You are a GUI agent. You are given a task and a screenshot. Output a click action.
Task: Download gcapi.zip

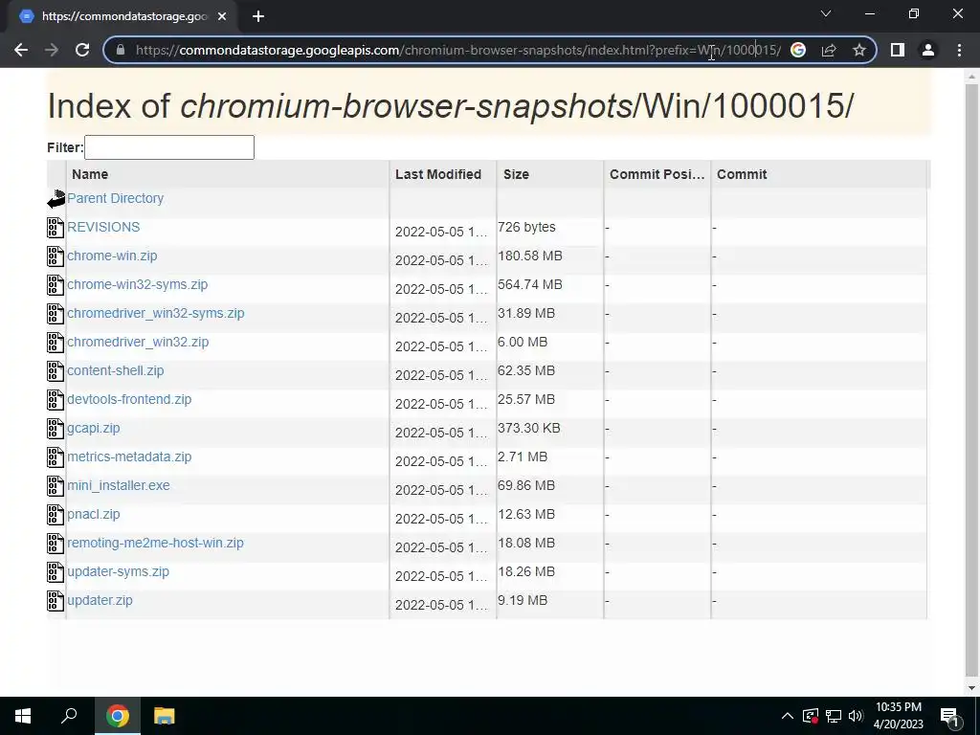[x=94, y=428]
